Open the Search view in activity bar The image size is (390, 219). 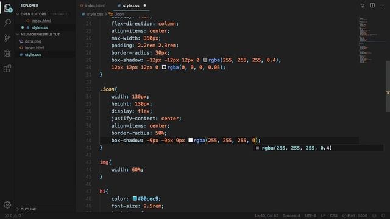click(7, 23)
